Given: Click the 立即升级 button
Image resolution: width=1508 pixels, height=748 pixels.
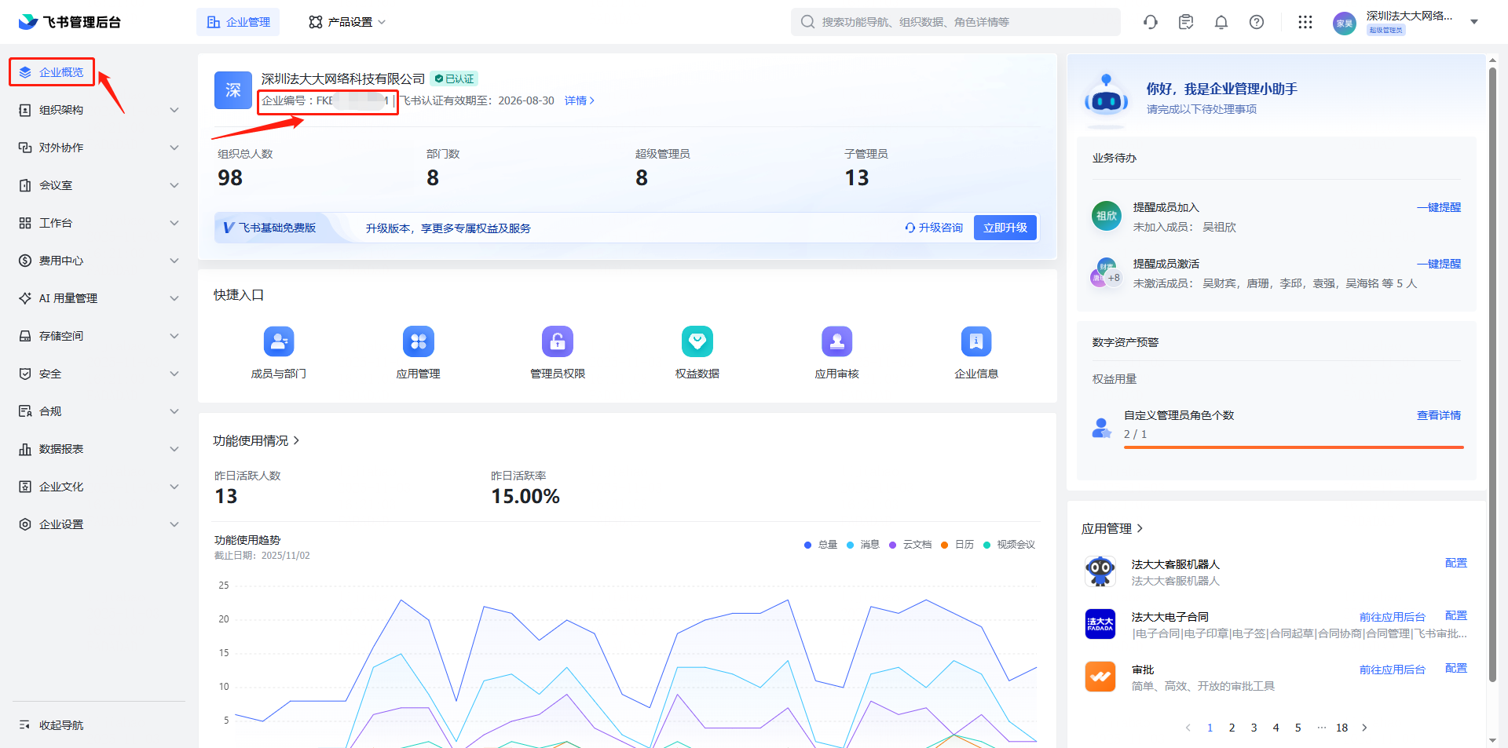Looking at the screenshot, I should (x=1005, y=228).
